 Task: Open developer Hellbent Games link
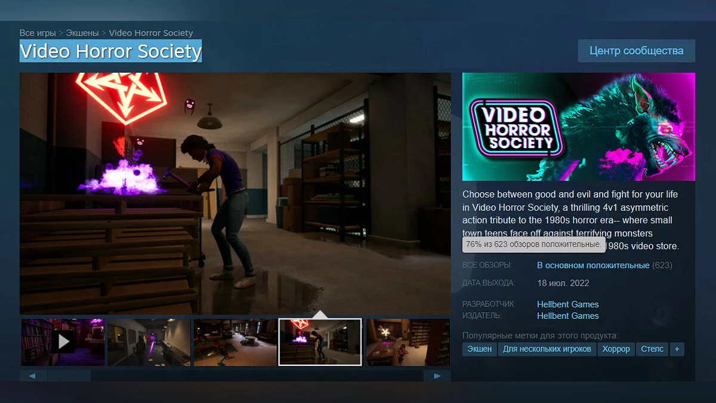[x=568, y=304]
